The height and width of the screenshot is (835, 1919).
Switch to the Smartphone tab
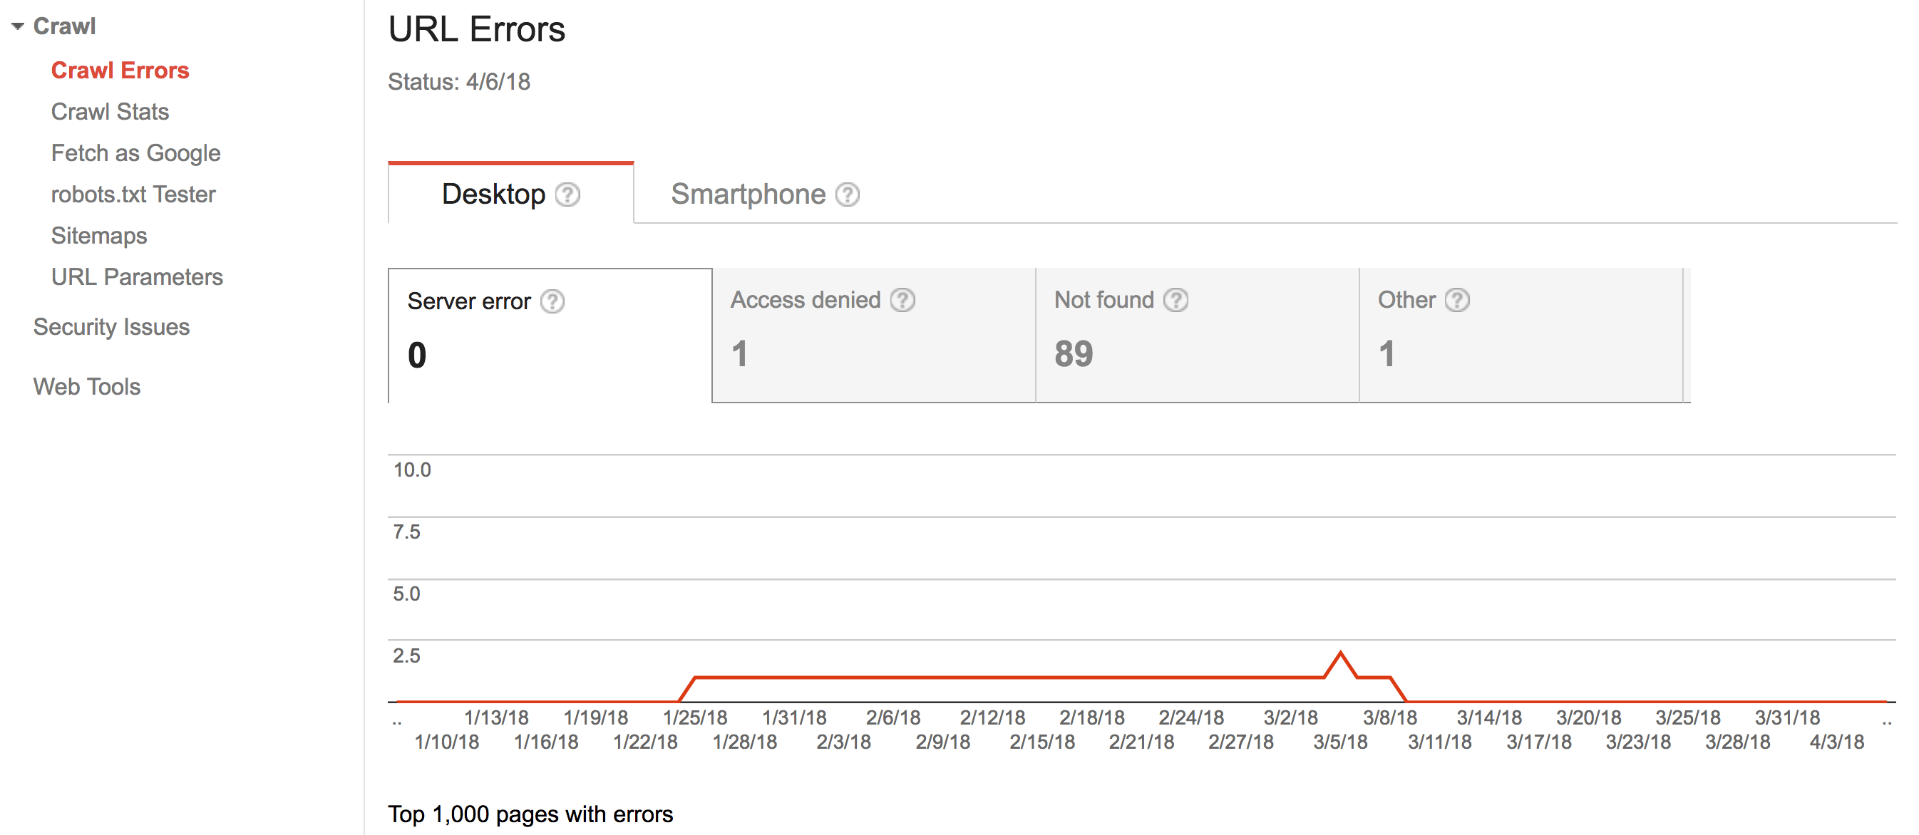click(x=748, y=195)
